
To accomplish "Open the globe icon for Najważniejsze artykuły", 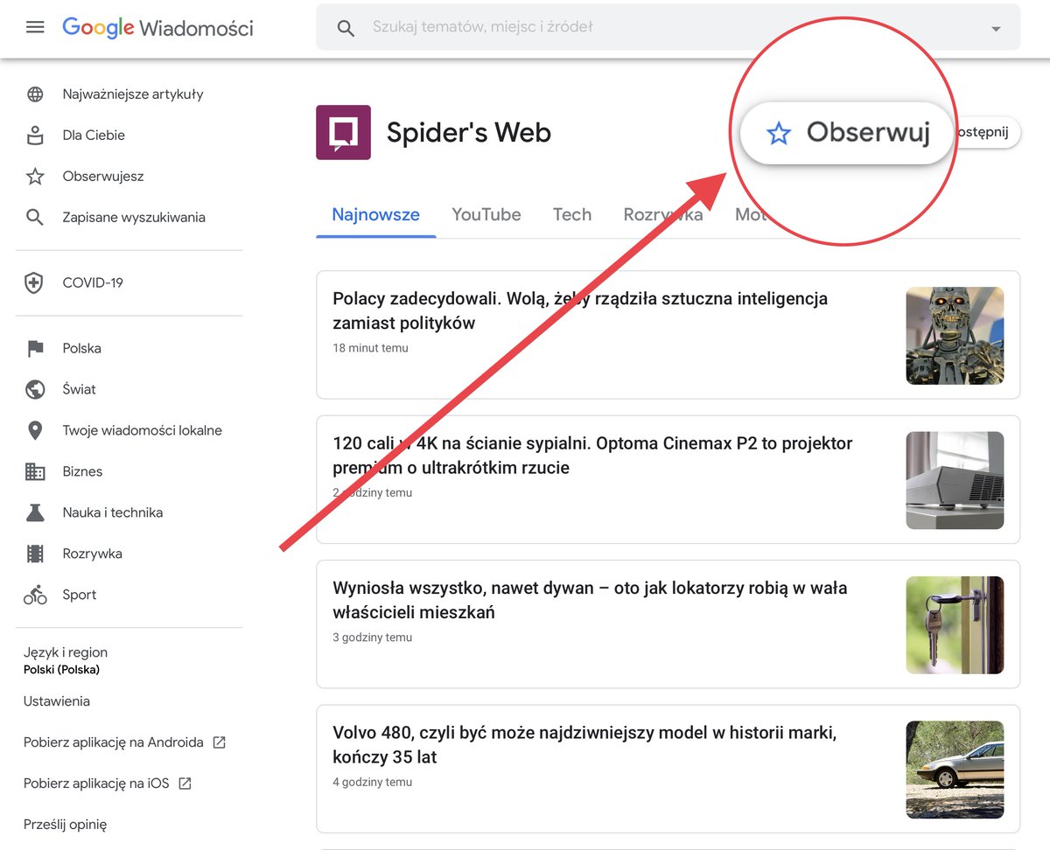I will pyautogui.click(x=35, y=94).
